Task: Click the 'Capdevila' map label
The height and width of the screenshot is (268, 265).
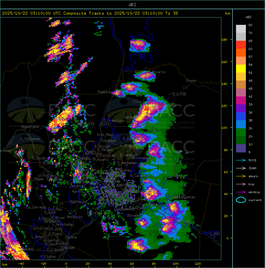Action: (x=86, y=124)
